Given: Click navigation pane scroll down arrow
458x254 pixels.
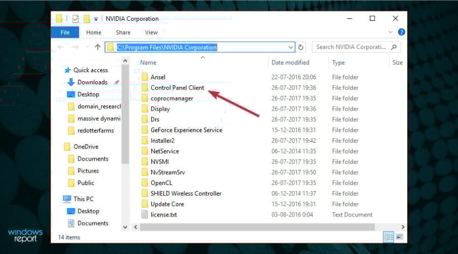Looking at the screenshot, I should [x=125, y=227].
